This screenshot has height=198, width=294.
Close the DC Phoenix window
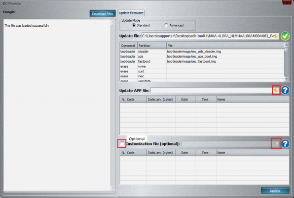287,3
